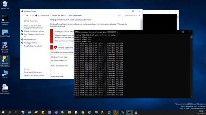The width and height of the screenshot is (206, 115).
Task: Open Change notification settings
Action: (34, 31)
